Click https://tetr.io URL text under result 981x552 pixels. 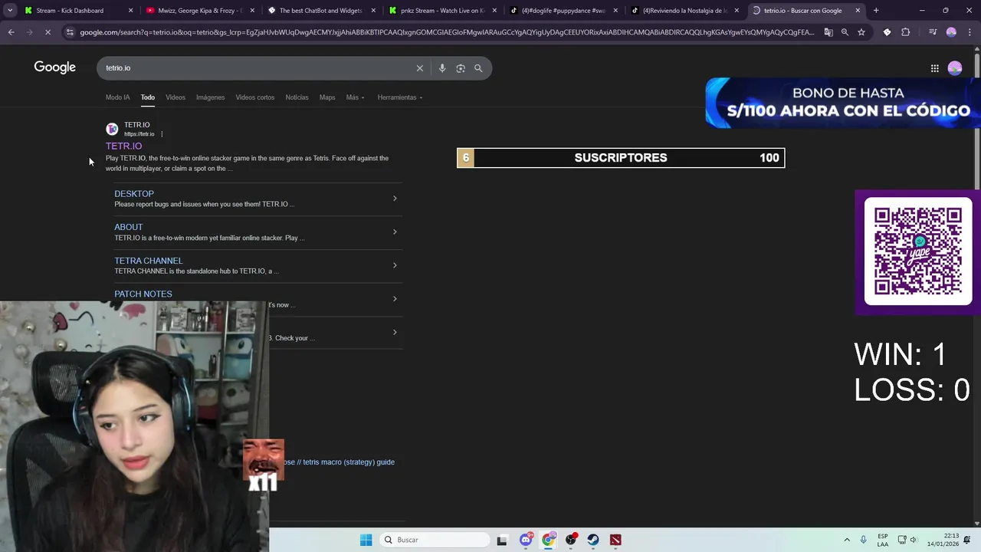[139, 134]
